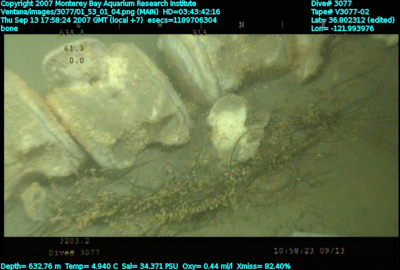Click the copyright Monterey Bay Aquarium text
The width and height of the screenshot is (400, 270).
click(98, 3)
